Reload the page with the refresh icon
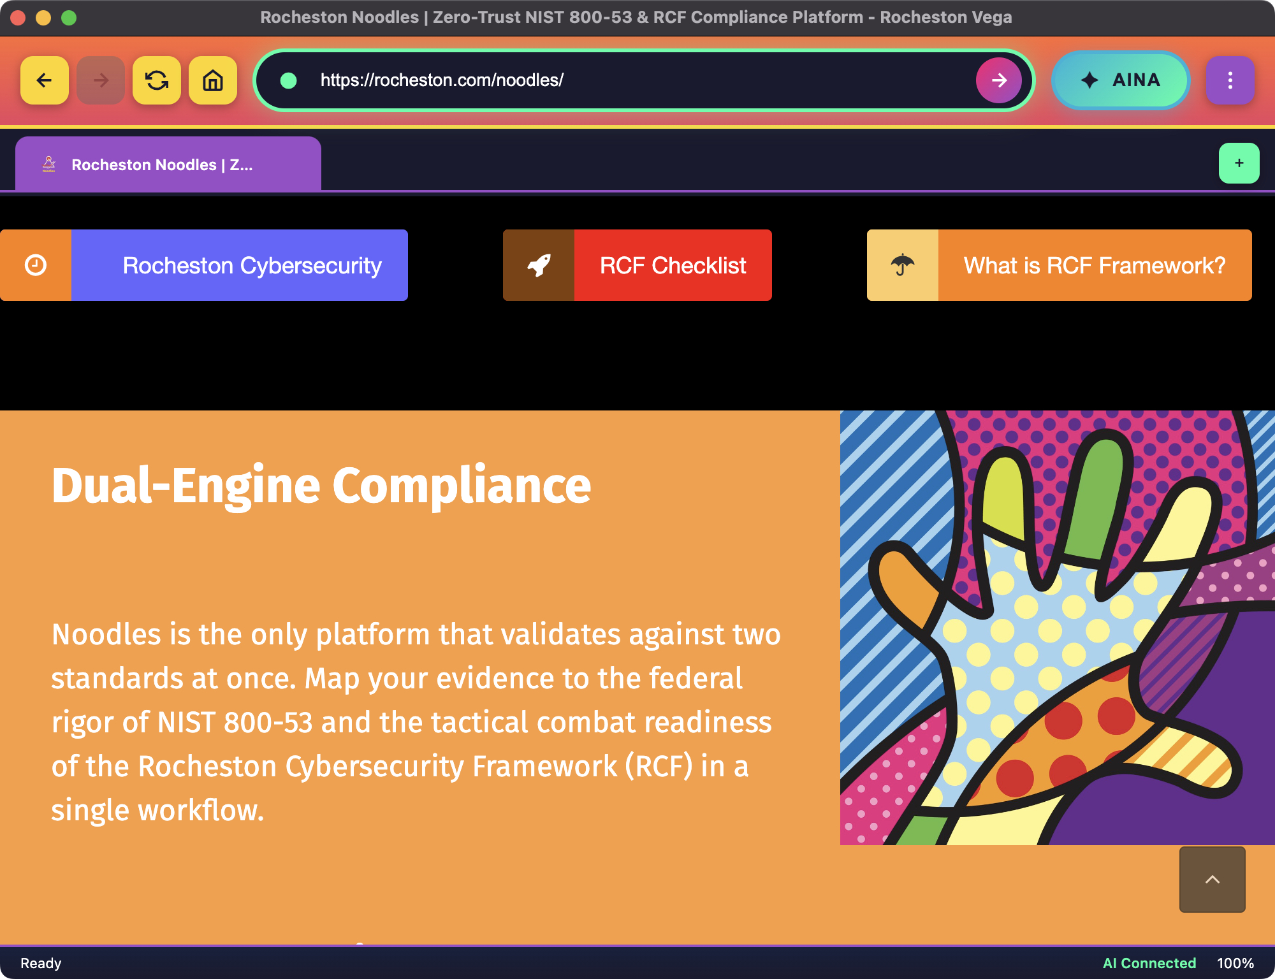This screenshot has width=1275, height=979. click(156, 80)
